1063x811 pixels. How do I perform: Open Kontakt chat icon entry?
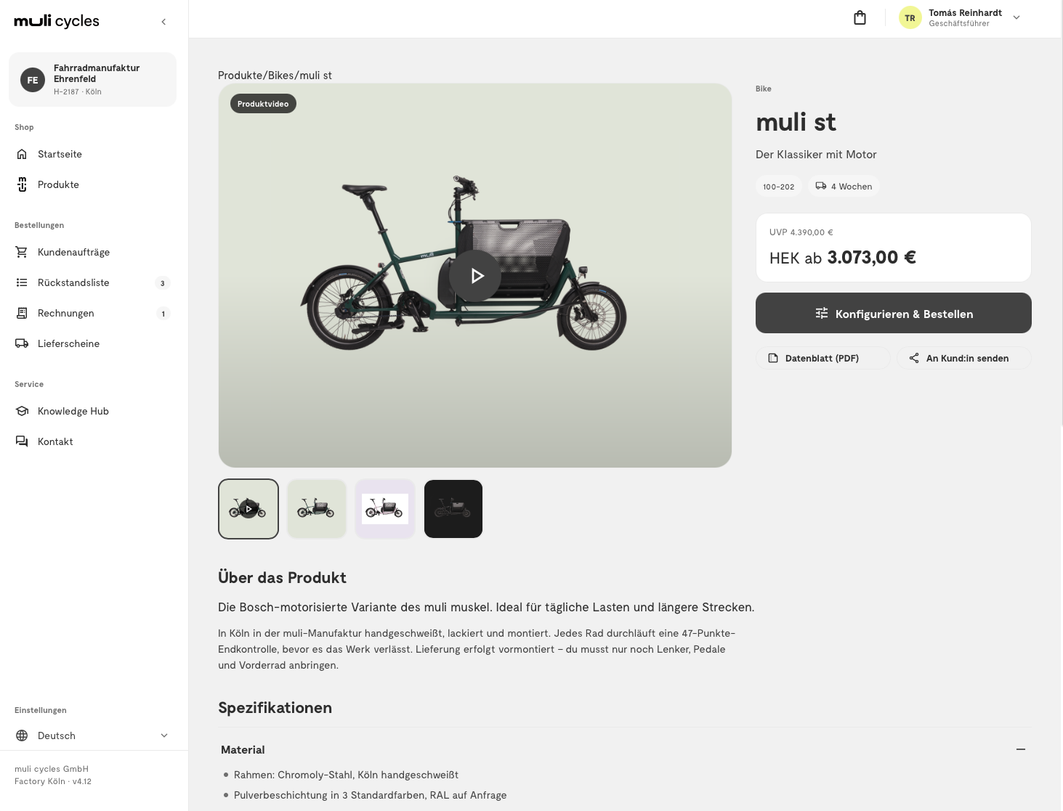click(92, 441)
